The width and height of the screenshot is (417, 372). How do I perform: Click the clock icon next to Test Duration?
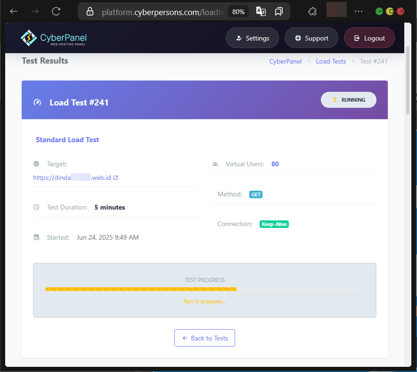coord(36,207)
